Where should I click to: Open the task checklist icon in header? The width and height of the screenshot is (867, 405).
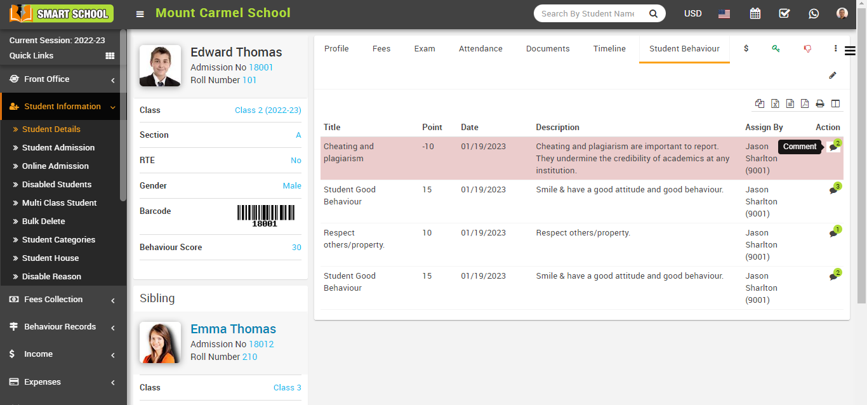pos(784,13)
